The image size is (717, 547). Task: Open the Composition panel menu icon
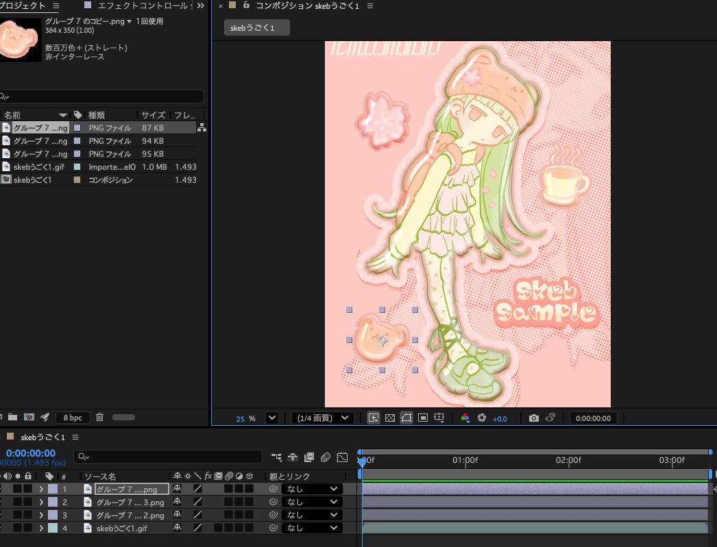click(x=370, y=6)
